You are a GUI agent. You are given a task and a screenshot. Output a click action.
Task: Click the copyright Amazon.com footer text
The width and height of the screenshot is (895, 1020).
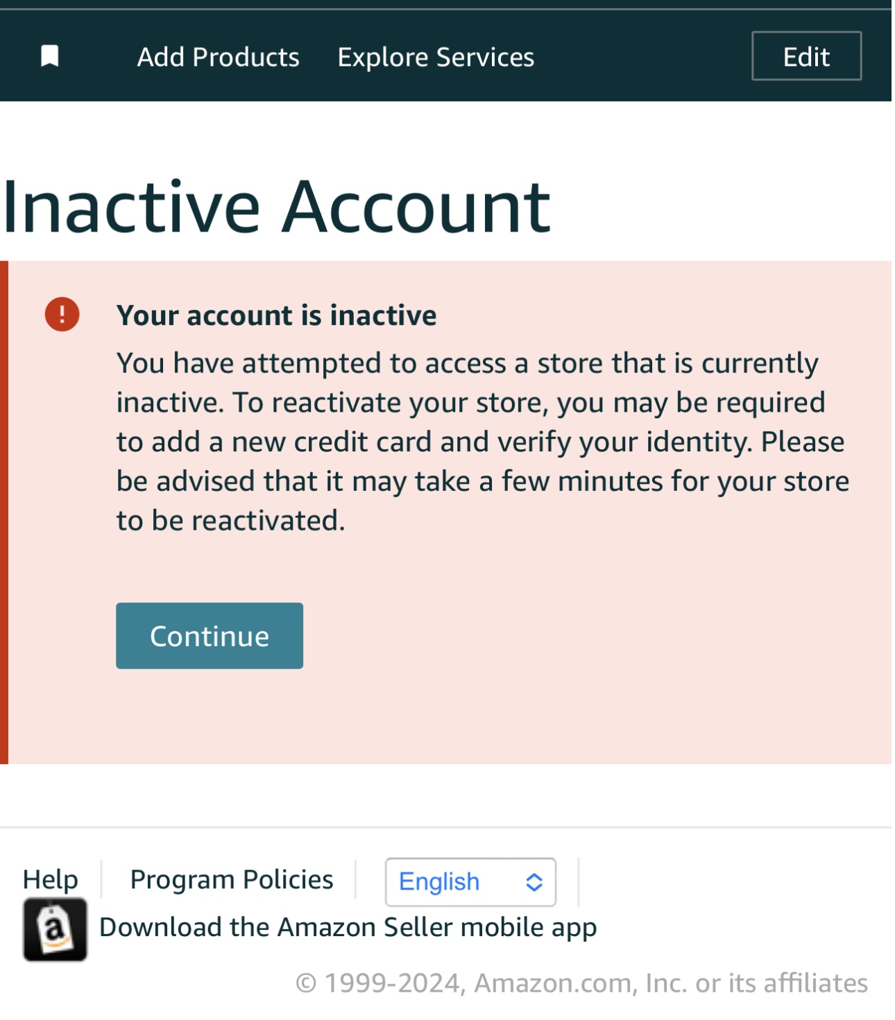581,983
